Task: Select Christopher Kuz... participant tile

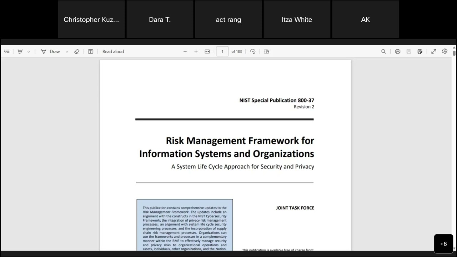Action: [91, 19]
